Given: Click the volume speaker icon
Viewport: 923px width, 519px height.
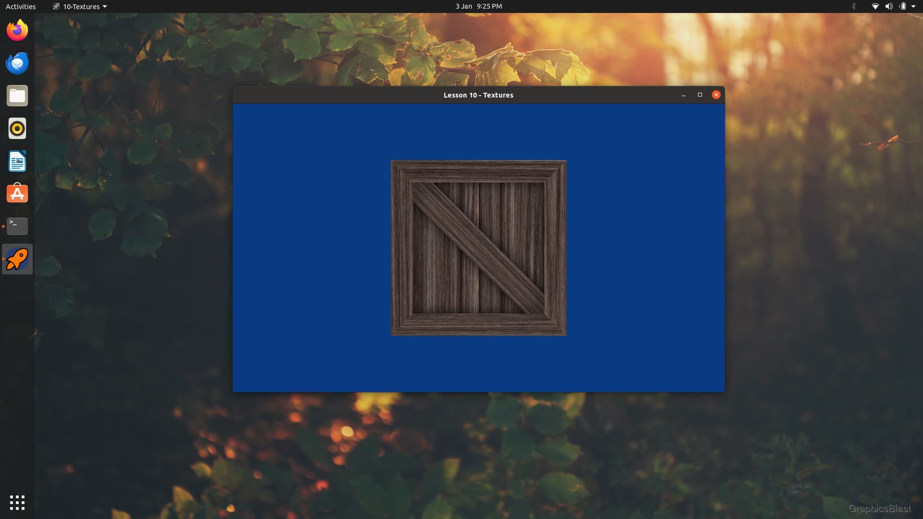Looking at the screenshot, I should 889,6.
